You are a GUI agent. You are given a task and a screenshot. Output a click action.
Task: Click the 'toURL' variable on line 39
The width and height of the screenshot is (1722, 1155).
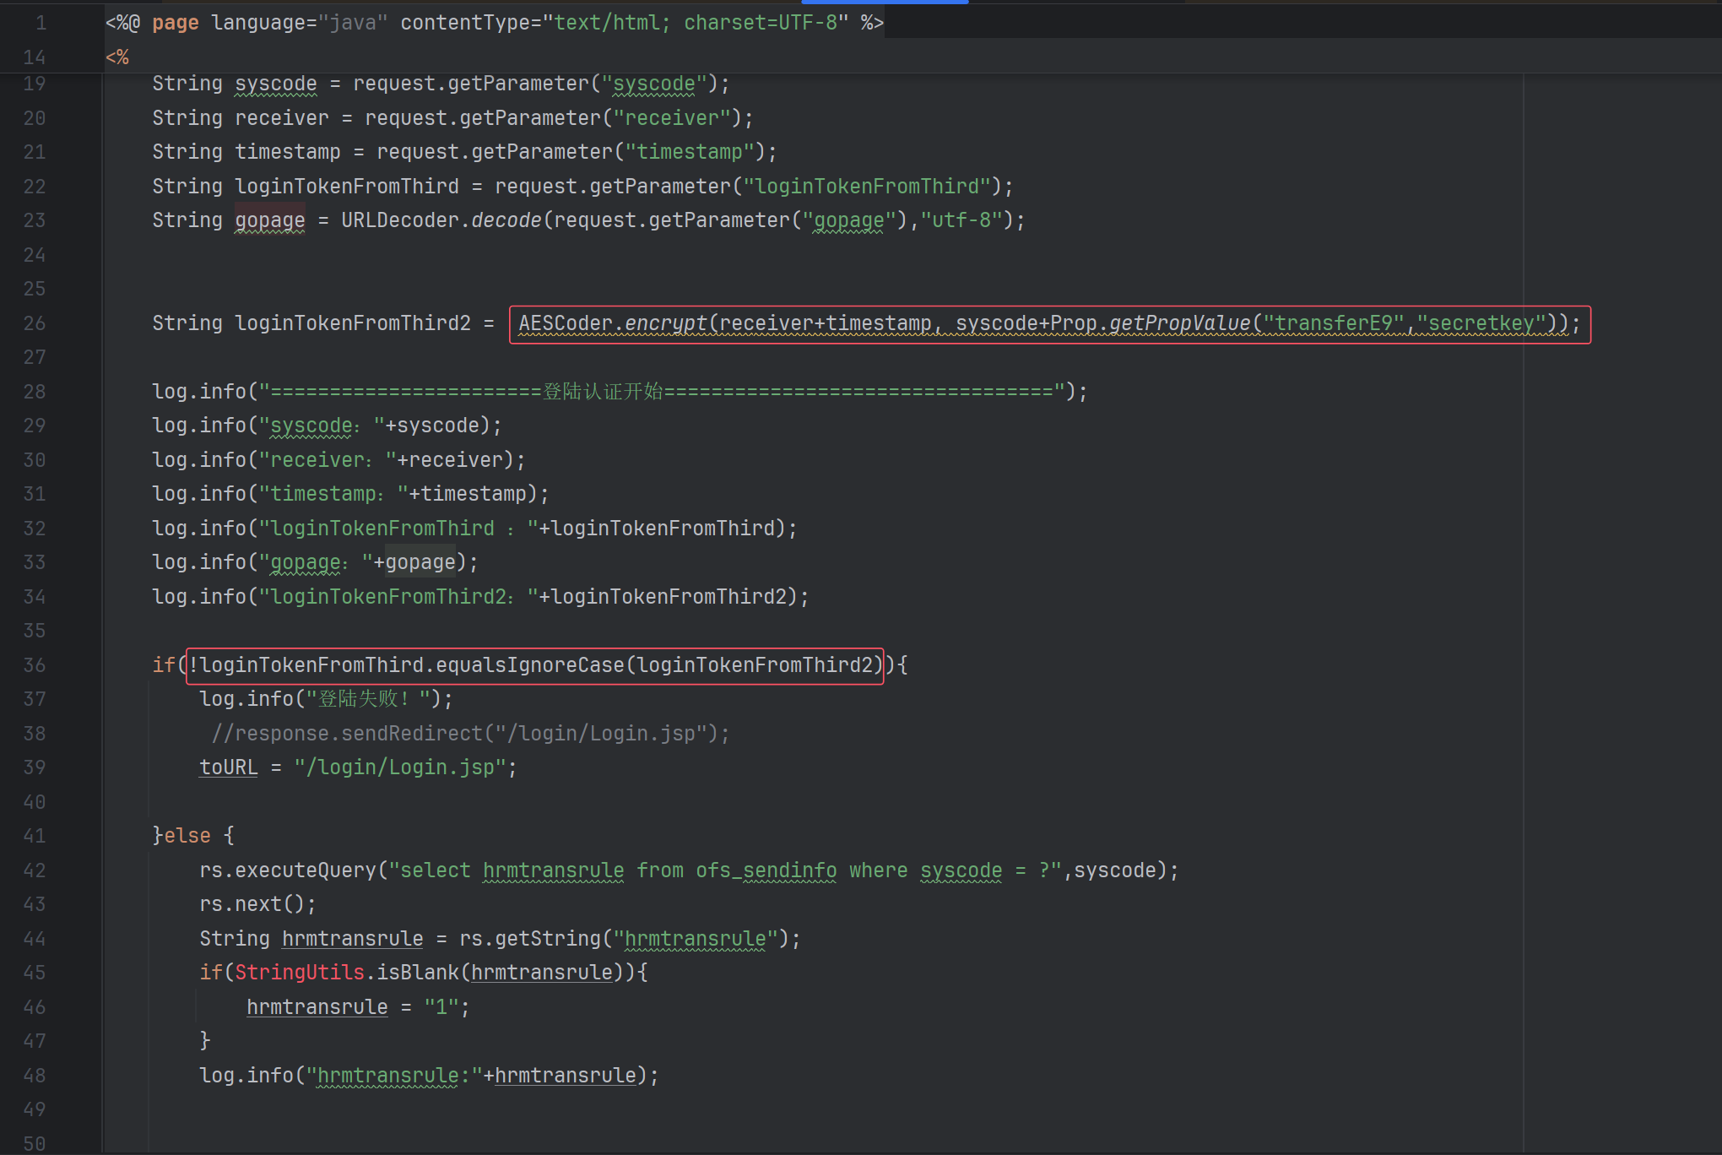click(228, 767)
